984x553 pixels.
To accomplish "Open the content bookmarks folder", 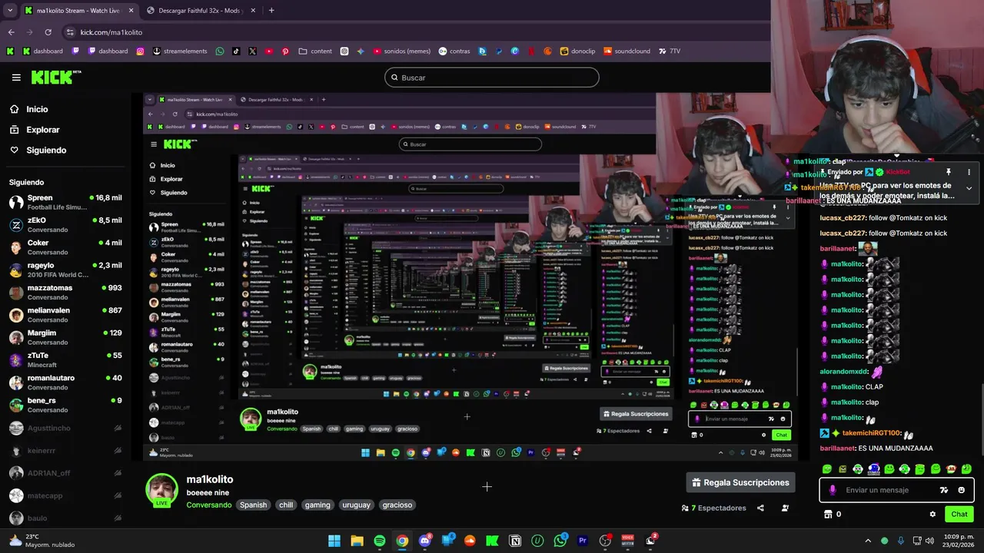I will (x=315, y=51).
